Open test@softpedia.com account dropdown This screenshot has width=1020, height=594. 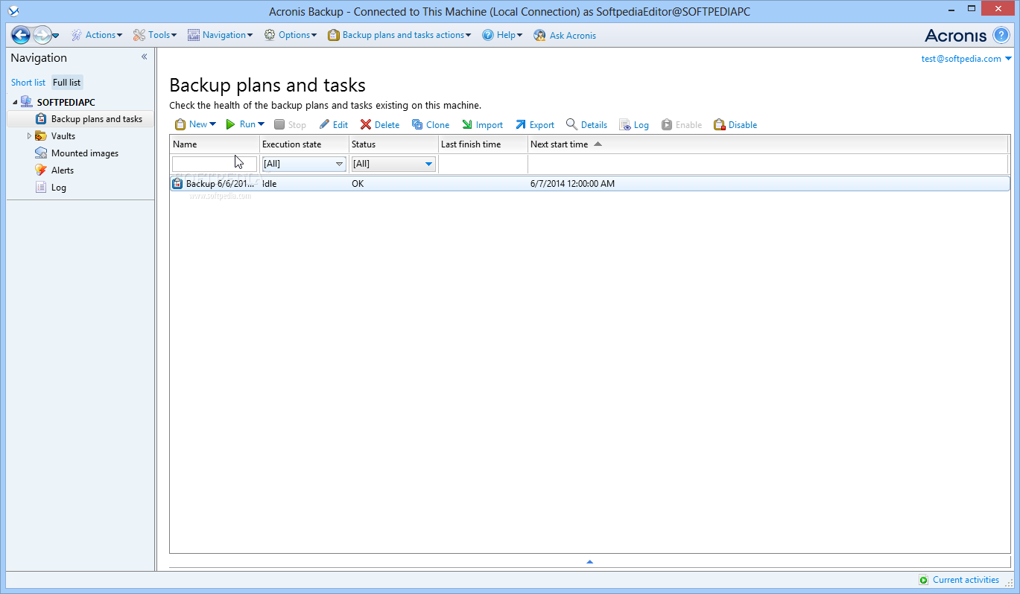click(966, 59)
